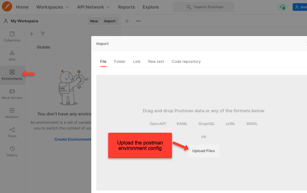Select the File tab in Import dialog
307x193 pixels.
pyautogui.click(x=103, y=62)
